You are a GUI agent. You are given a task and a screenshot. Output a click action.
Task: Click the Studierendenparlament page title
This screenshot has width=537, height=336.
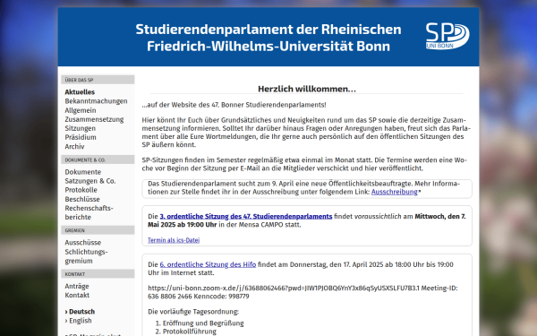268,38
